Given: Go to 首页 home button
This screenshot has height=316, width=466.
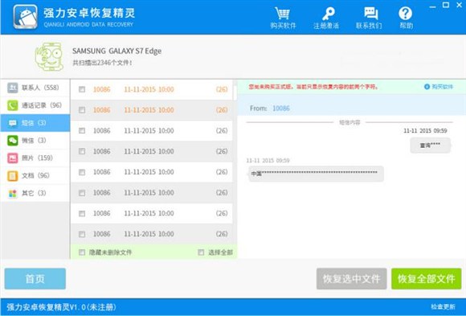Looking at the screenshot, I should pyautogui.click(x=35, y=279).
